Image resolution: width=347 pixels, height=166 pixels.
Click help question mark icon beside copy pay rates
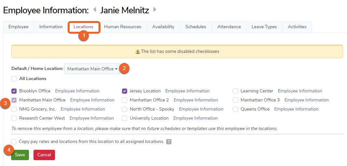(169, 142)
